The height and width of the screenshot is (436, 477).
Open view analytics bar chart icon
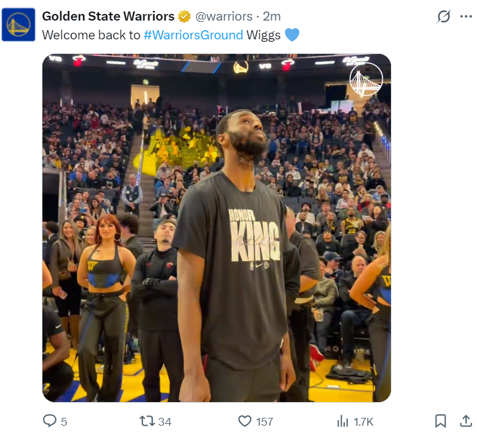coord(343,421)
